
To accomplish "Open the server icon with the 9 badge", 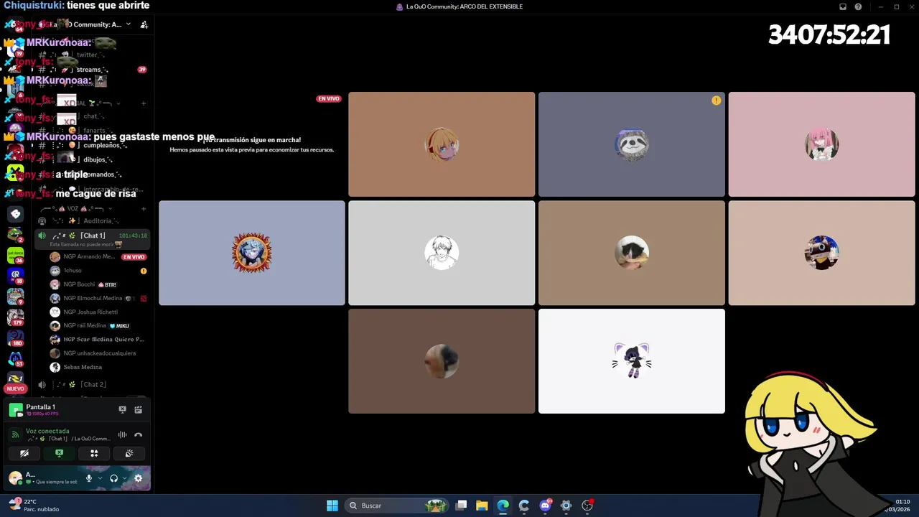I will pyautogui.click(x=15, y=296).
